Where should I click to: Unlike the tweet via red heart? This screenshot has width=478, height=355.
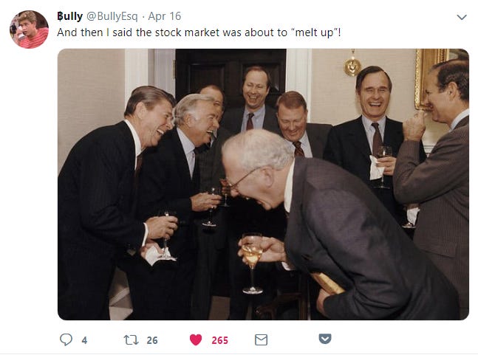coord(196,340)
